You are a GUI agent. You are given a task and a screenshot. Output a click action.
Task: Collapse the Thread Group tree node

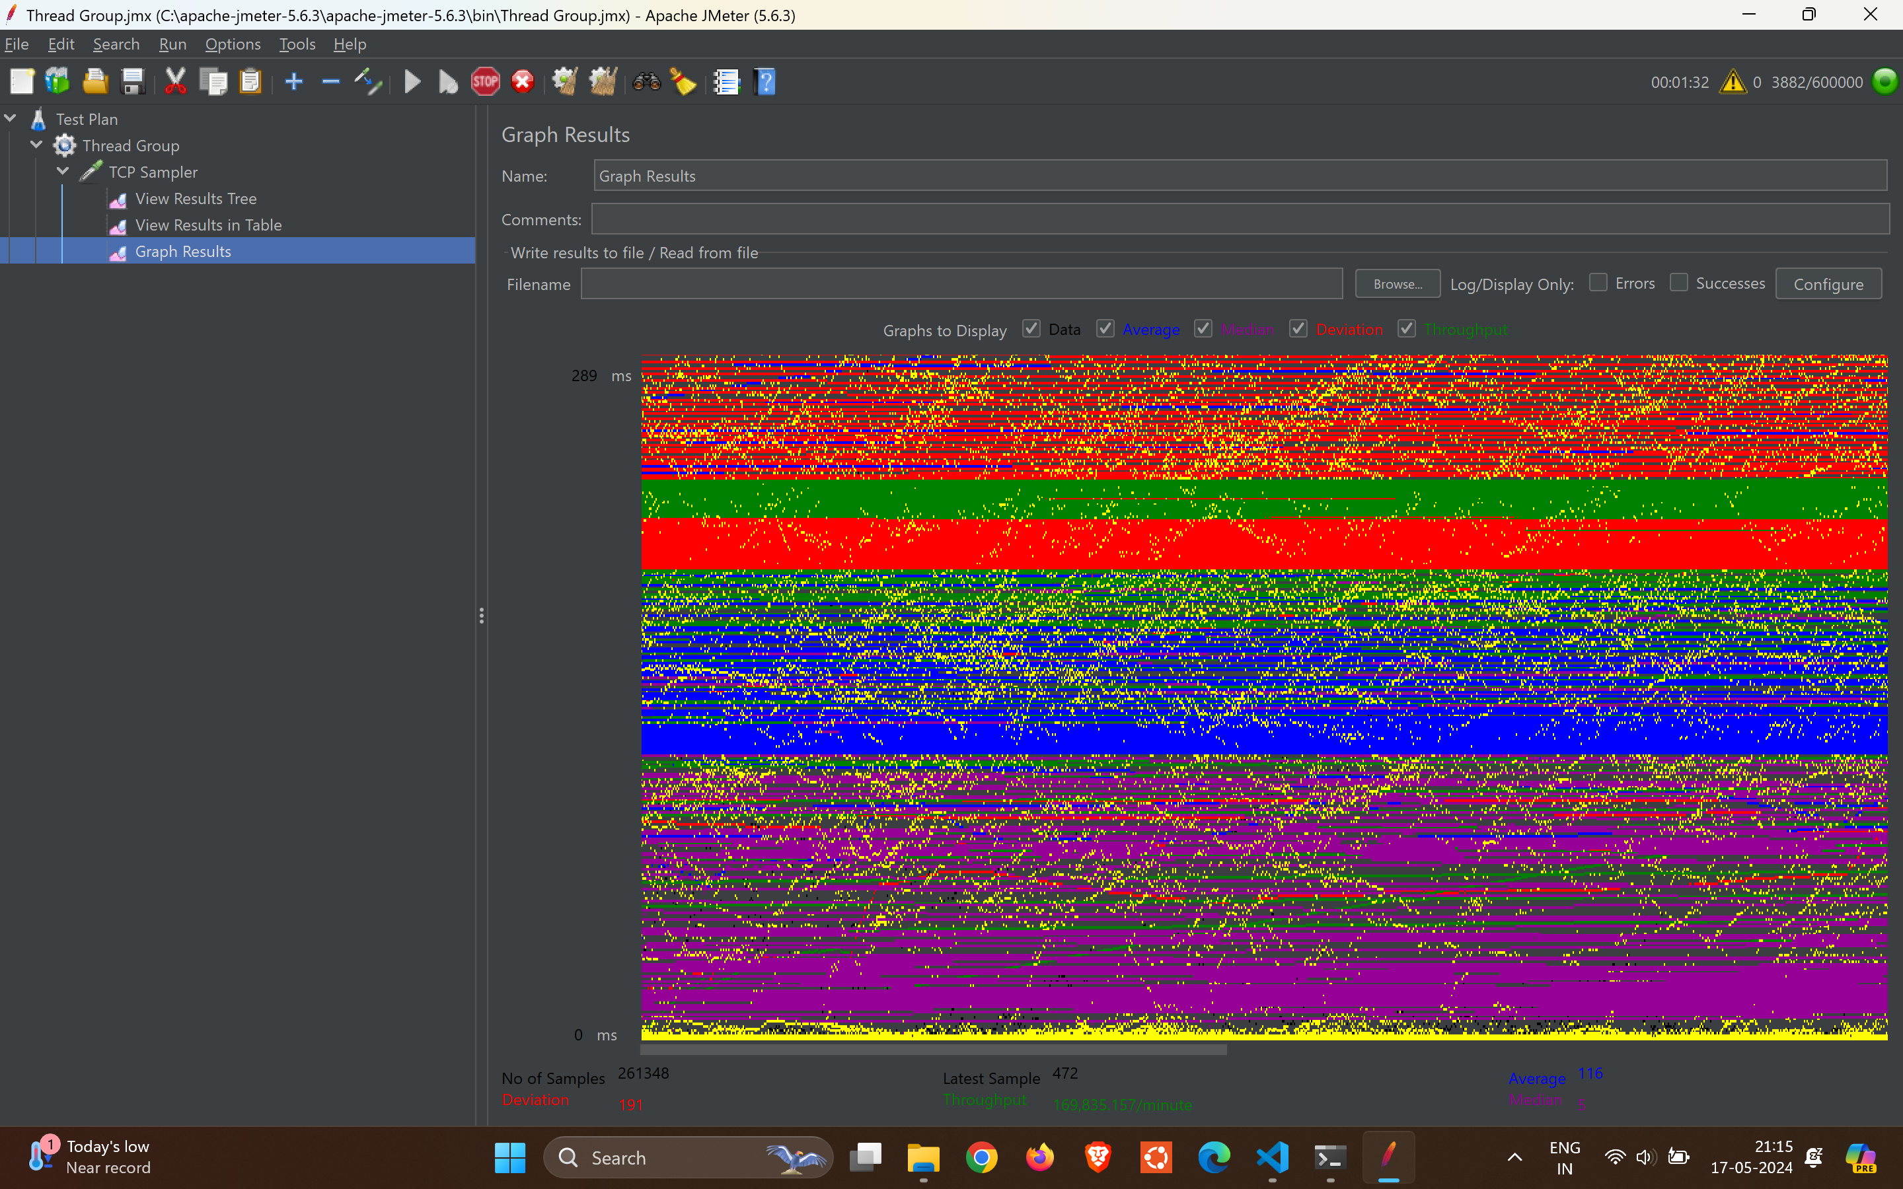(37, 145)
